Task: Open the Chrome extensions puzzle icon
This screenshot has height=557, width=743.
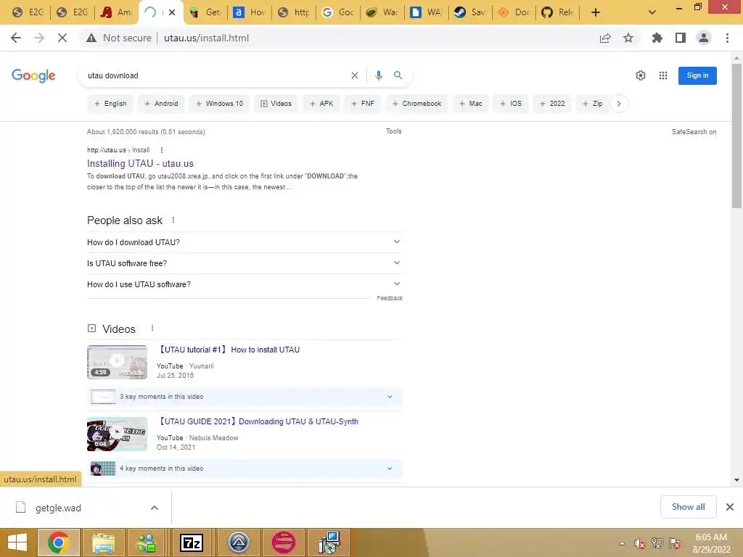Action: (x=657, y=38)
